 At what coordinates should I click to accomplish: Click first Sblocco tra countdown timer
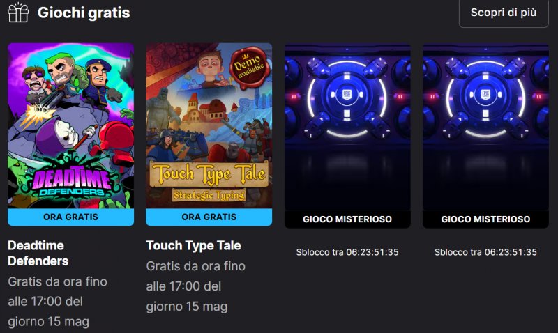pyautogui.click(x=347, y=252)
